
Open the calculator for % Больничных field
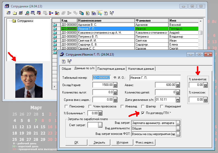click(x=100, y=113)
